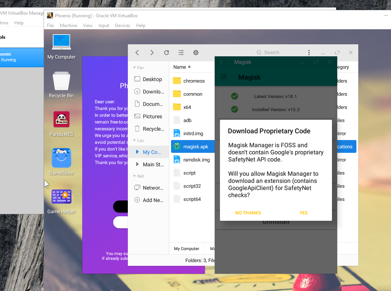The width and height of the screenshot is (391, 291).
Task: Select magisk.apk file
Action: [192, 146]
